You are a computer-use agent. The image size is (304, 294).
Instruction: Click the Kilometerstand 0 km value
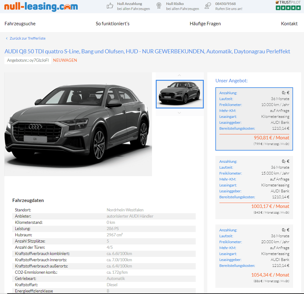(111, 222)
